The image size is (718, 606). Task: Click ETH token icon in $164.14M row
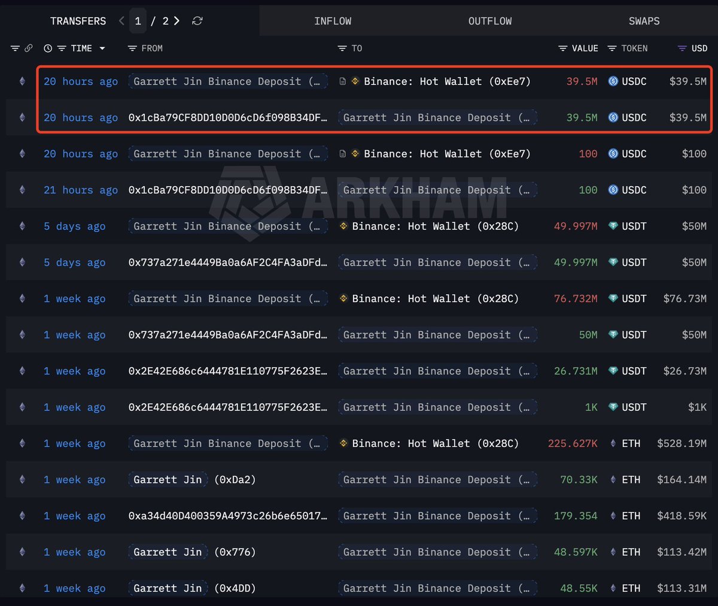point(613,480)
